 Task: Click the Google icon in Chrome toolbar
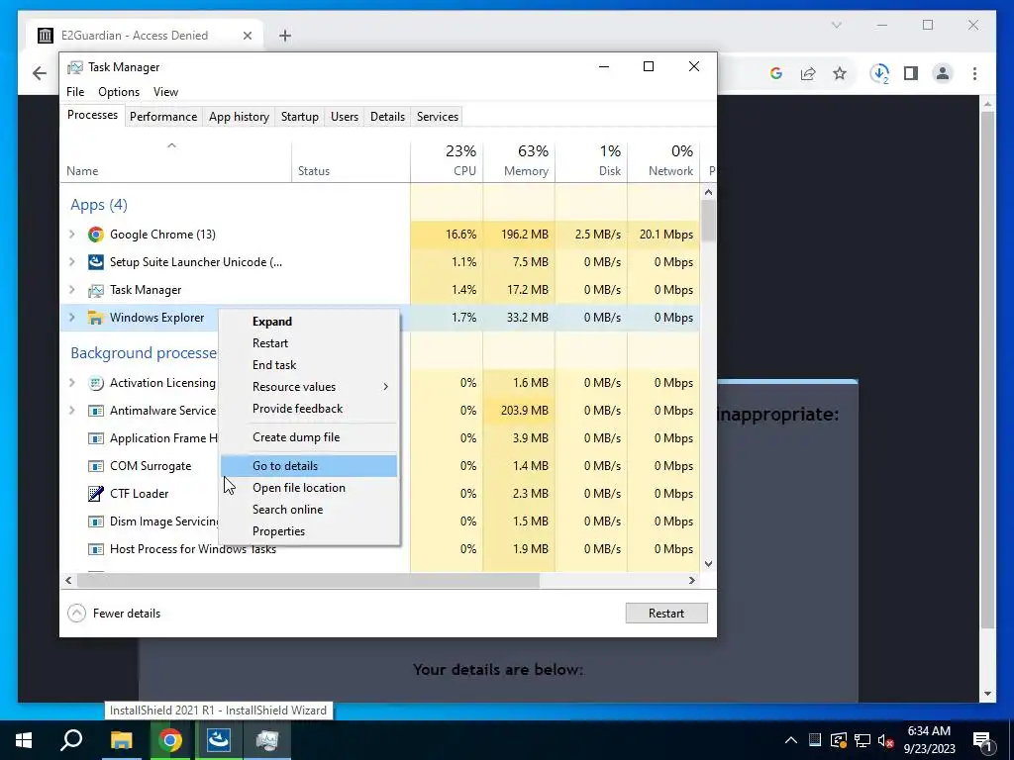point(776,73)
